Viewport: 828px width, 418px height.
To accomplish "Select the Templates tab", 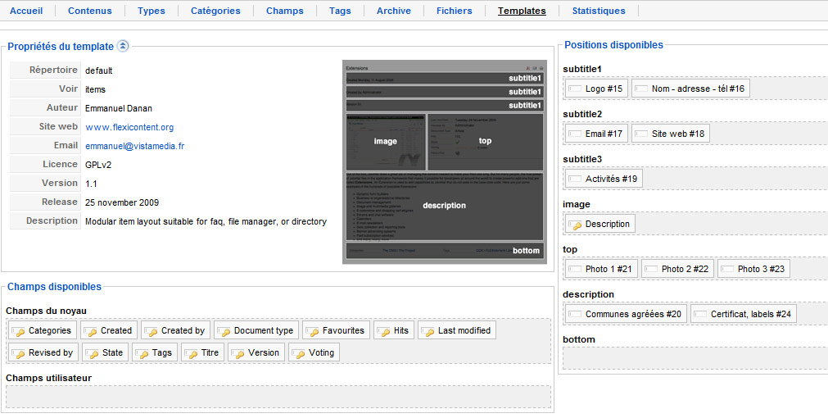I will tap(522, 11).
